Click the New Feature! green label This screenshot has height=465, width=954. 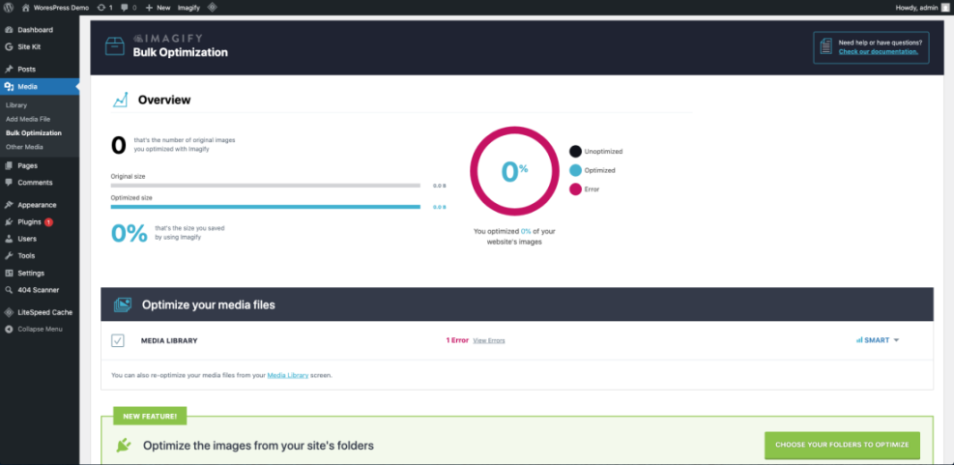[x=150, y=417]
